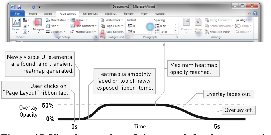Open the Rotate dropdown
Viewport: 271px width, 135px height.
(x=243, y=32)
